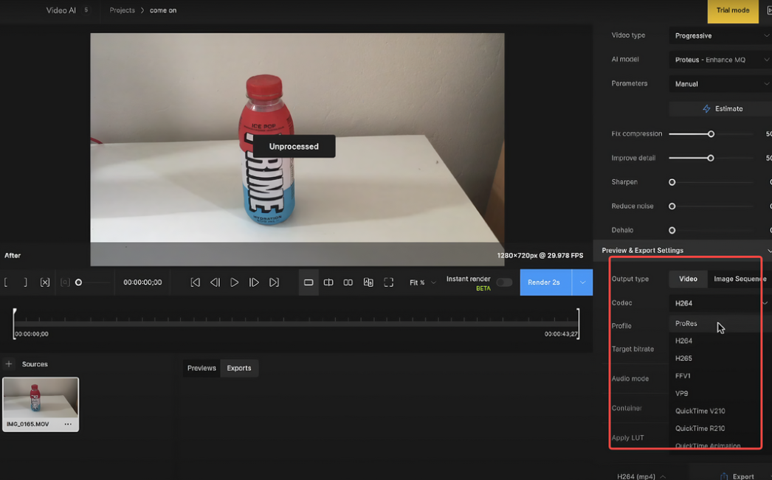Image resolution: width=772 pixels, height=480 pixels.
Task: Switch to the side-by-side comparison view
Action: (x=348, y=282)
